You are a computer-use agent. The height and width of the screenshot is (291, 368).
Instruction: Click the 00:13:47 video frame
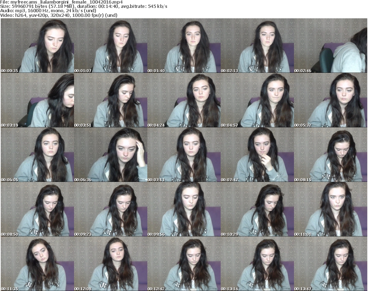(x=331, y=264)
